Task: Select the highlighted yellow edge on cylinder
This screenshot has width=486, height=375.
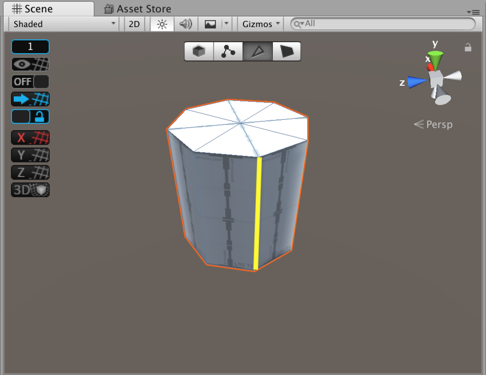Action: [x=258, y=214]
